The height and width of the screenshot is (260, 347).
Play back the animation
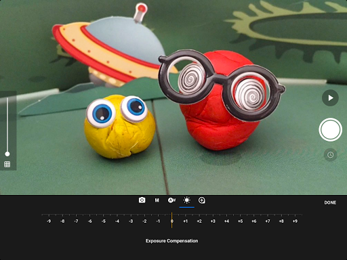tap(330, 98)
